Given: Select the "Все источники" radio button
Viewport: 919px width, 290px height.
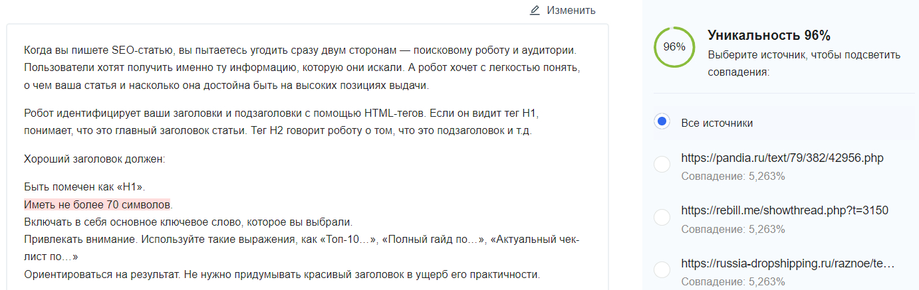Looking at the screenshot, I should [x=662, y=122].
